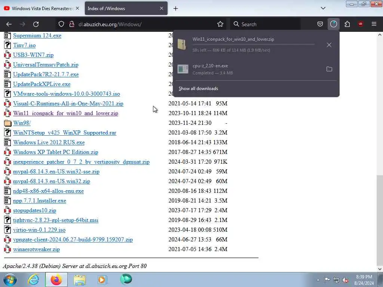This screenshot has height=287, width=383.
Task: Launch Internet Explorer from taskbar
Action: (33, 280)
